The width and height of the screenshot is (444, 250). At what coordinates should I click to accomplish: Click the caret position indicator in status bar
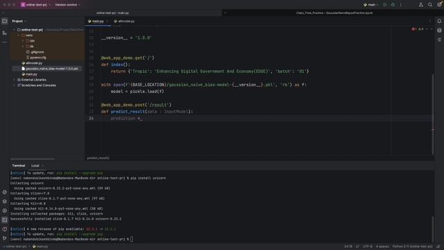pyautogui.click(x=348, y=247)
